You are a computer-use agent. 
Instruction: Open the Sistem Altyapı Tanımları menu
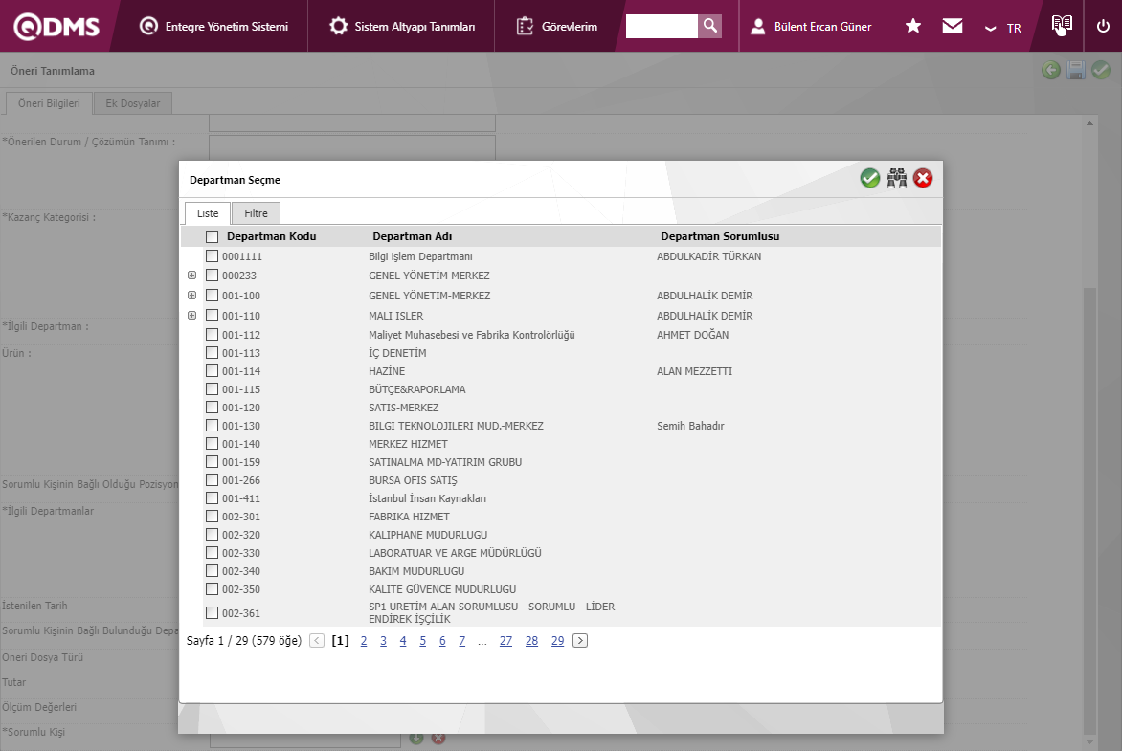coord(402,26)
